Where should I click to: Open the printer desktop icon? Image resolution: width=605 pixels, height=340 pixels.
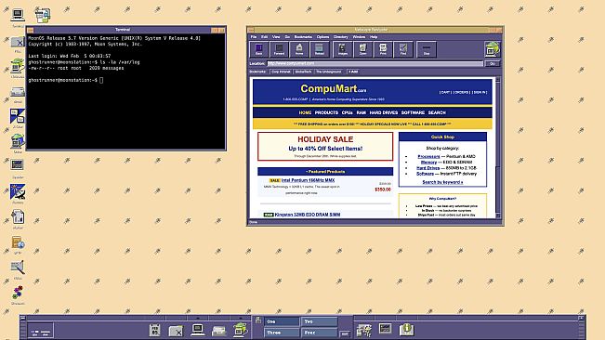click(18, 92)
